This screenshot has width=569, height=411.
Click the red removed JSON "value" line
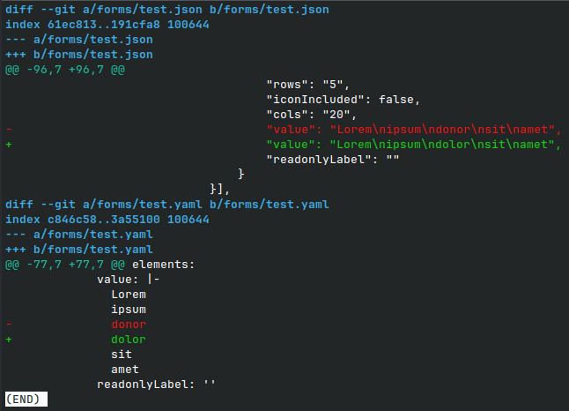414,130
